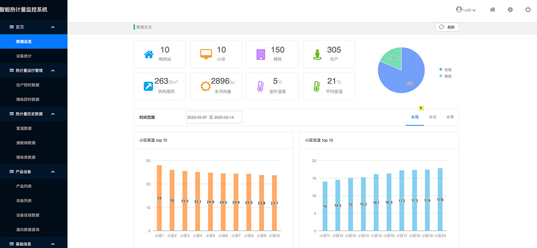537x248 pixels.
Task: Open settings gear in top bar
Action: pos(510,9)
